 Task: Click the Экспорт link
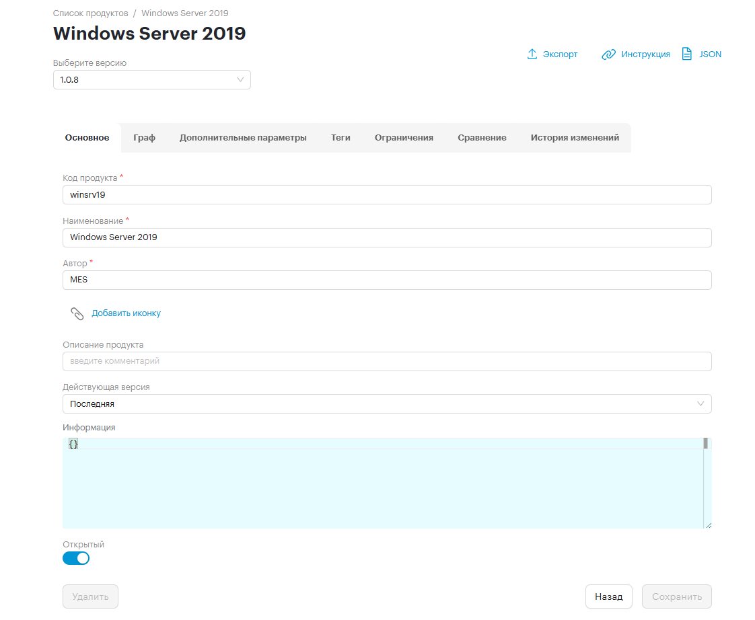click(560, 54)
